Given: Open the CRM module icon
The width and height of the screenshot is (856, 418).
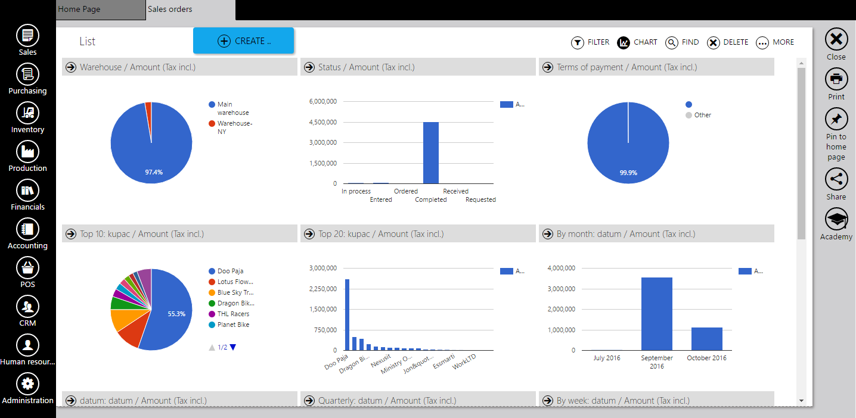Looking at the screenshot, I should pyautogui.click(x=27, y=307).
